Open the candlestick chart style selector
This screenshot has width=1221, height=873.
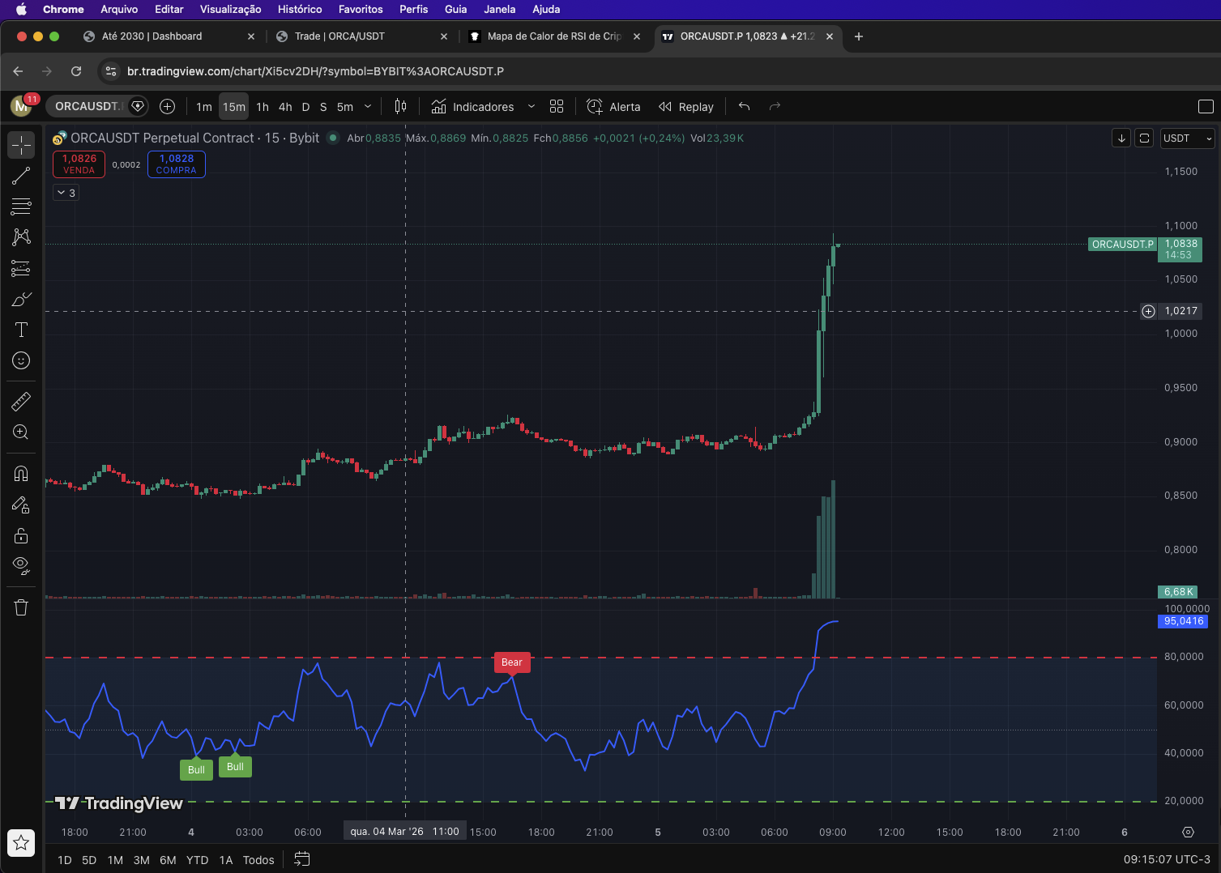tap(400, 107)
